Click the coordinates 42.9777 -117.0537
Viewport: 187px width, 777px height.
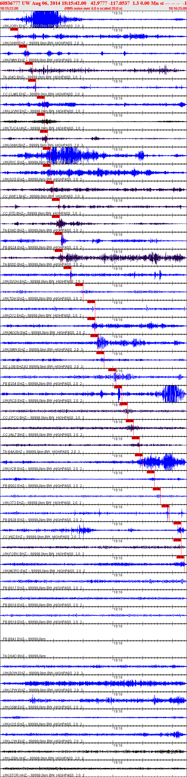110,3
